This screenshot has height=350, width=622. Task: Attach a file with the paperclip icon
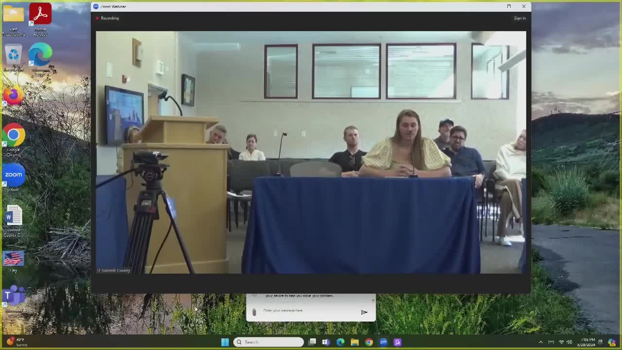click(254, 312)
